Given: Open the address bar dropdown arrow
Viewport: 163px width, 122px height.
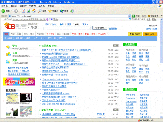Looking at the screenshot, I should coord(129,16).
